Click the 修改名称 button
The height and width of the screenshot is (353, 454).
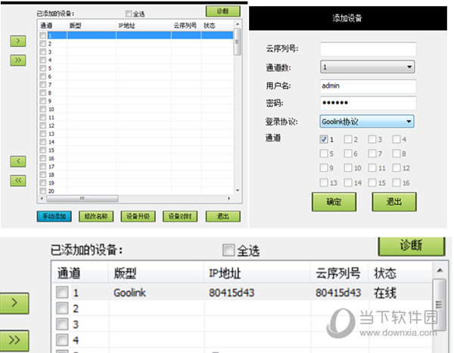click(x=96, y=216)
